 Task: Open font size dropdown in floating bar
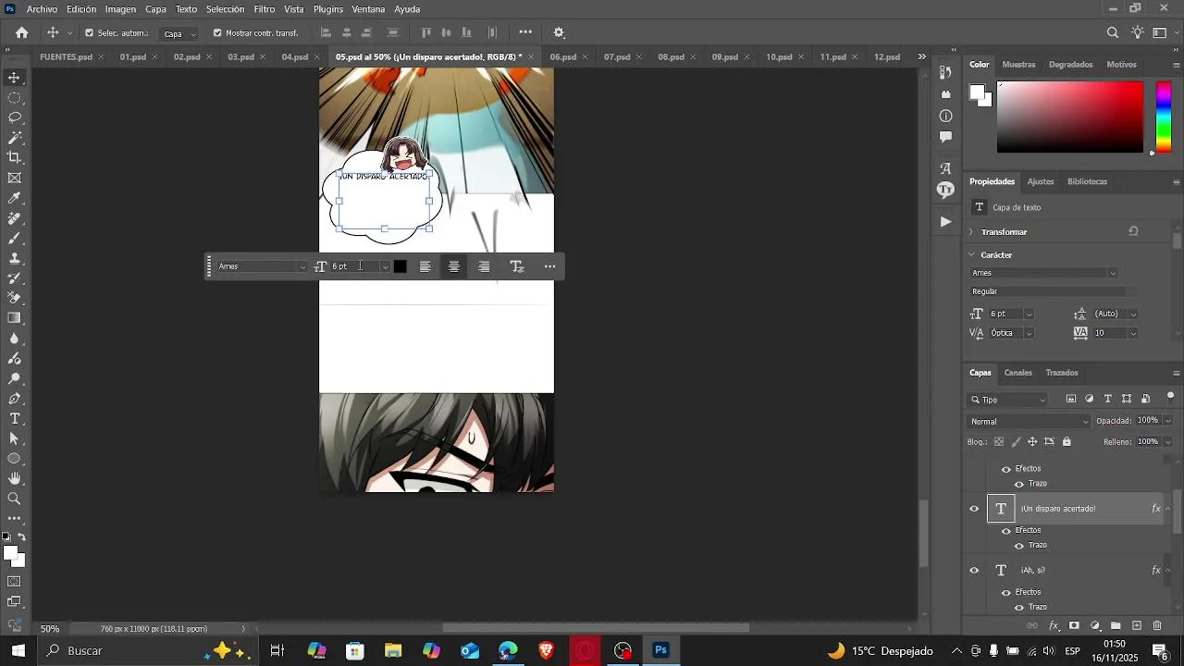pyautogui.click(x=385, y=266)
